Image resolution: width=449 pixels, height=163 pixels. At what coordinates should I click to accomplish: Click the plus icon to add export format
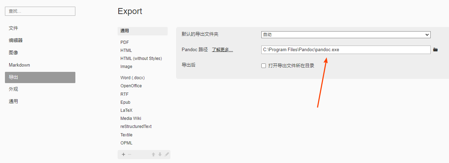[x=123, y=155]
